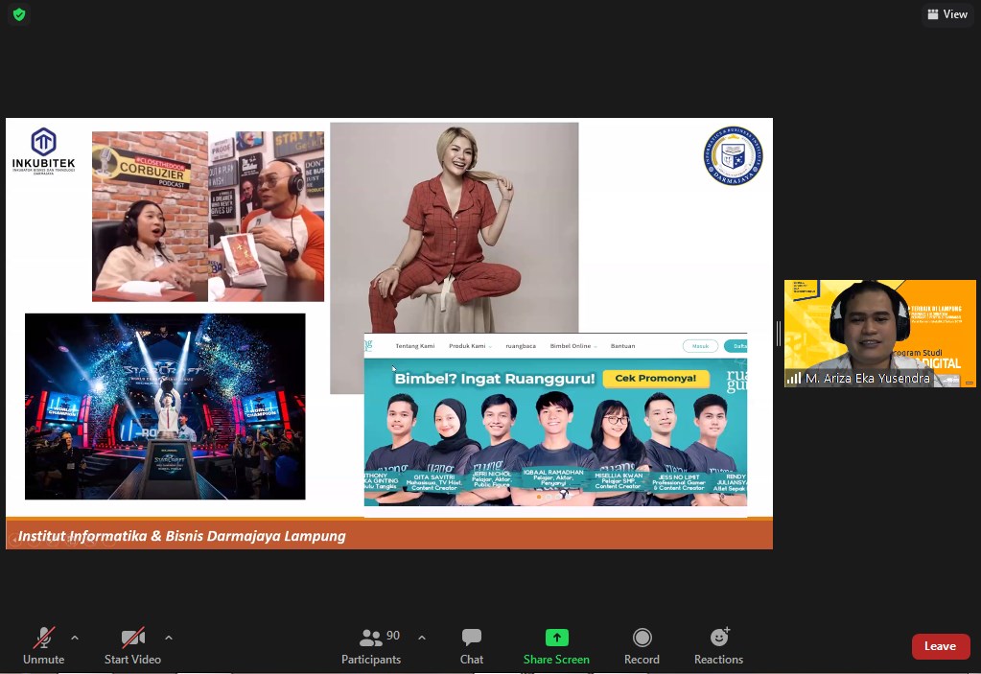Click ruangbaca link on shared page

(x=521, y=346)
